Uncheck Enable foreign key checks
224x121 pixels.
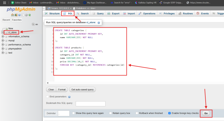click(x=169, y=113)
